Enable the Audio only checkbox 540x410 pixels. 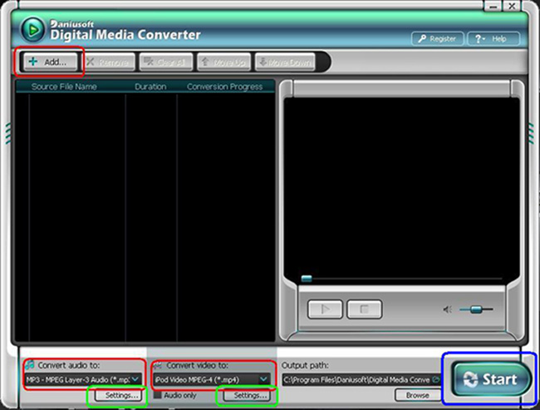[158, 395]
